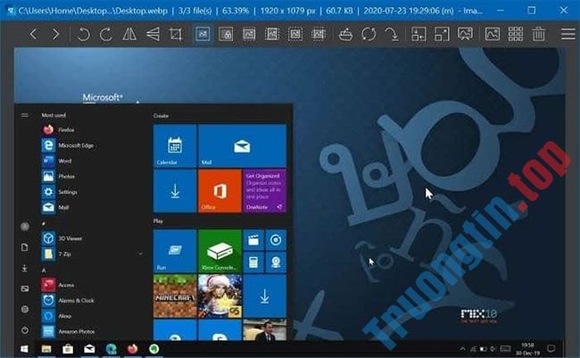The image size is (580, 358).
Task: Click the File Explorer icon on pictured taskbar
Action: (46, 349)
